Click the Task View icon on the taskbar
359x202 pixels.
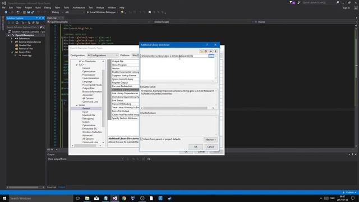coord(78,198)
